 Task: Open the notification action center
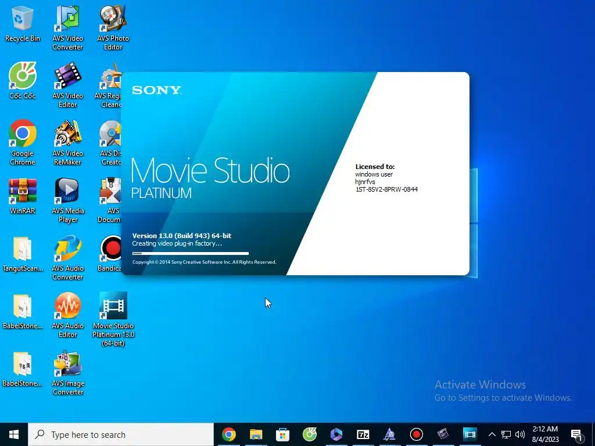tap(577, 434)
